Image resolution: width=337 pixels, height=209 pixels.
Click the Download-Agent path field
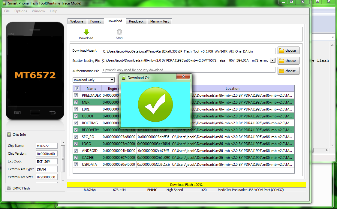[188, 51]
